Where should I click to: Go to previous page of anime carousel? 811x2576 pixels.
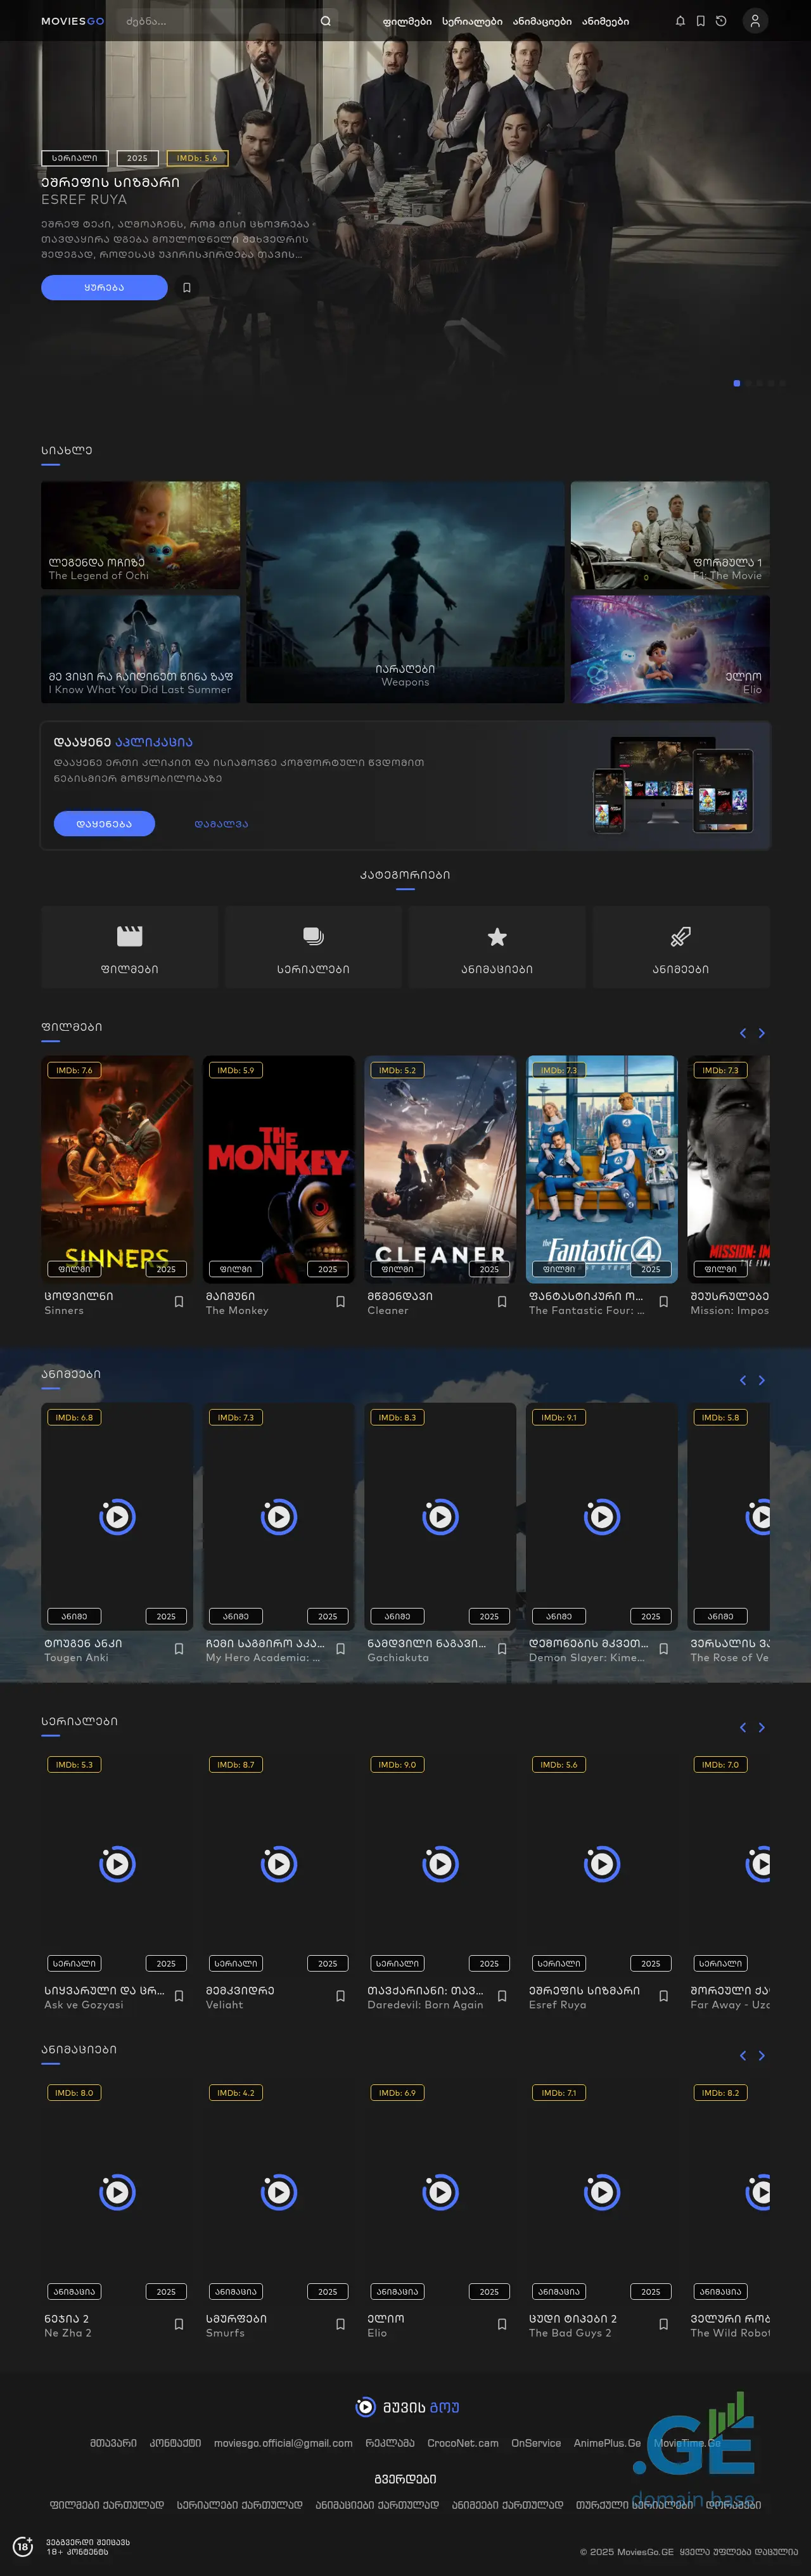point(742,1380)
